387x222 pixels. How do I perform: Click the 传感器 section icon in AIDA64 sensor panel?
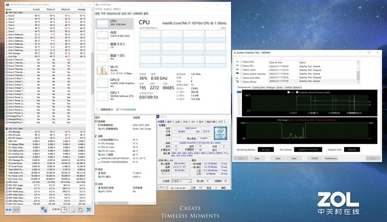(96, 121)
